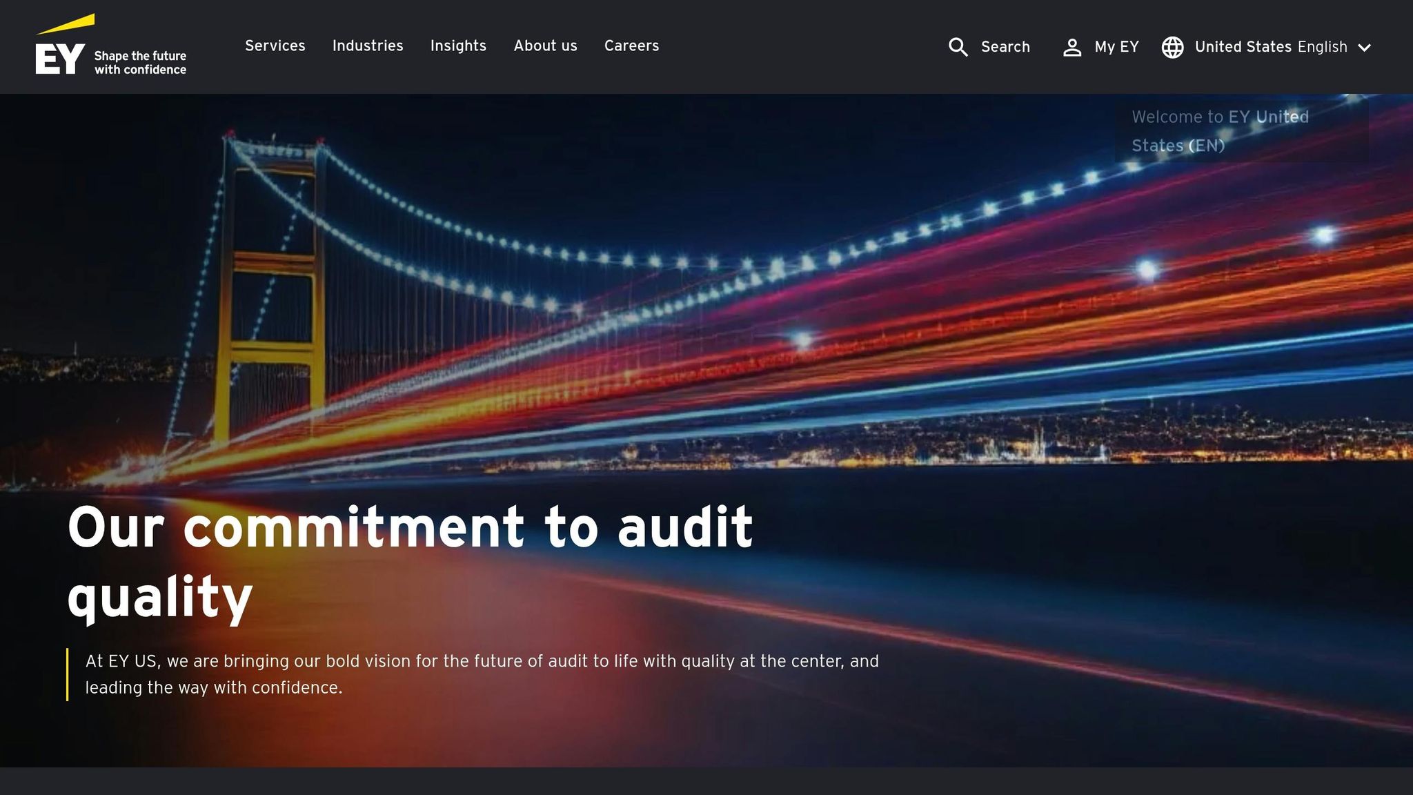Click the My EY person icon
This screenshot has width=1413, height=795.
[1071, 47]
